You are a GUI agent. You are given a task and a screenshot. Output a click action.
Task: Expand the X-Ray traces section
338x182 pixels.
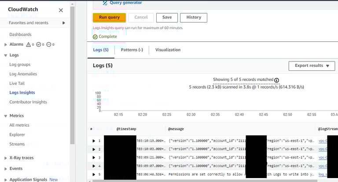pos(6,158)
